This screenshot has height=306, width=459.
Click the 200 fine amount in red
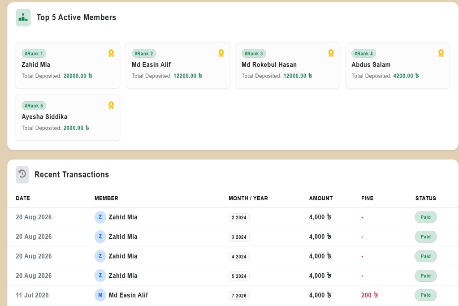click(369, 295)
